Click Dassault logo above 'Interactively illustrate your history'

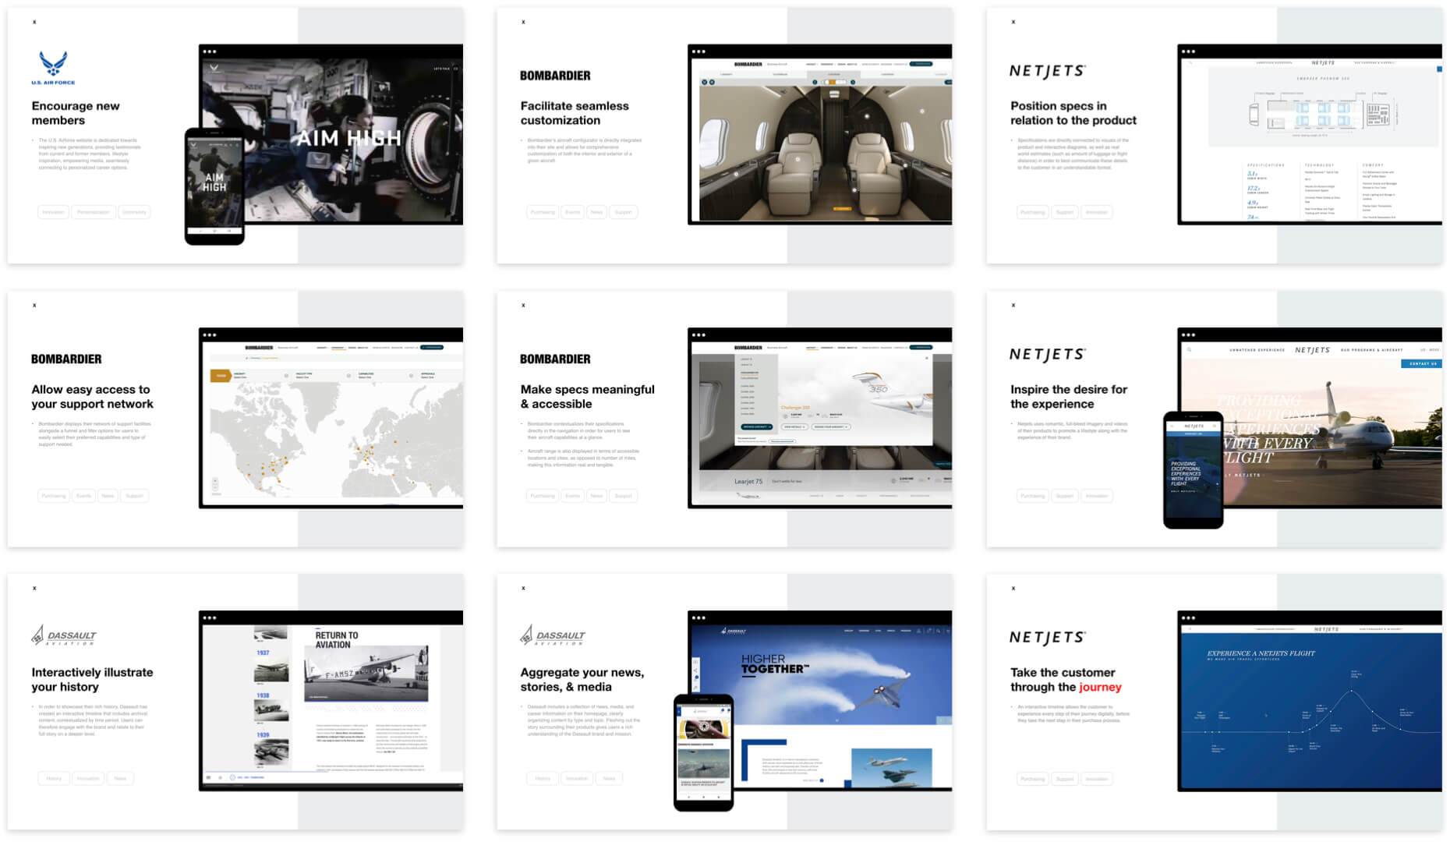[64, 635]
